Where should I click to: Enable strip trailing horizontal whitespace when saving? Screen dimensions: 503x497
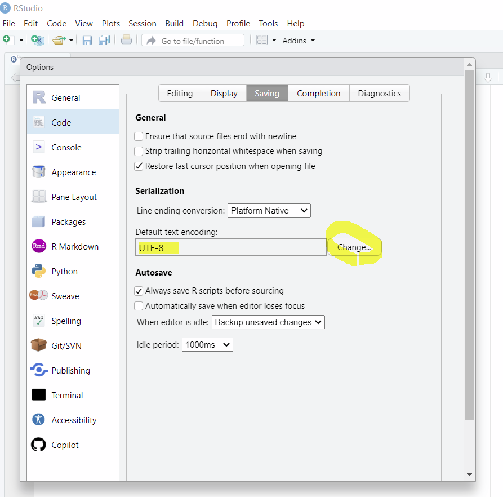[x=139, y=151]
